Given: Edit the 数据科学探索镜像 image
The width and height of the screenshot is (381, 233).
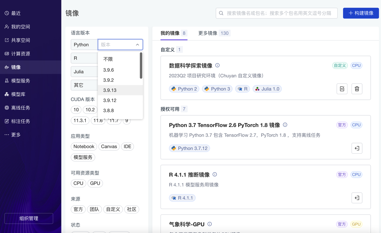Looking at the screenshot, I should (x=342, y=89).
